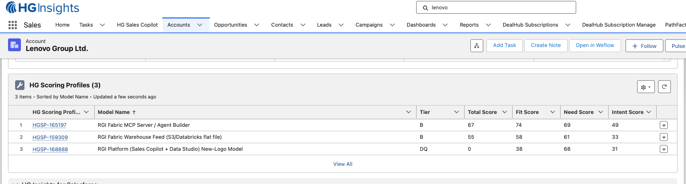Open the Campaigns tab dropdown chevron

click(392, 25)
